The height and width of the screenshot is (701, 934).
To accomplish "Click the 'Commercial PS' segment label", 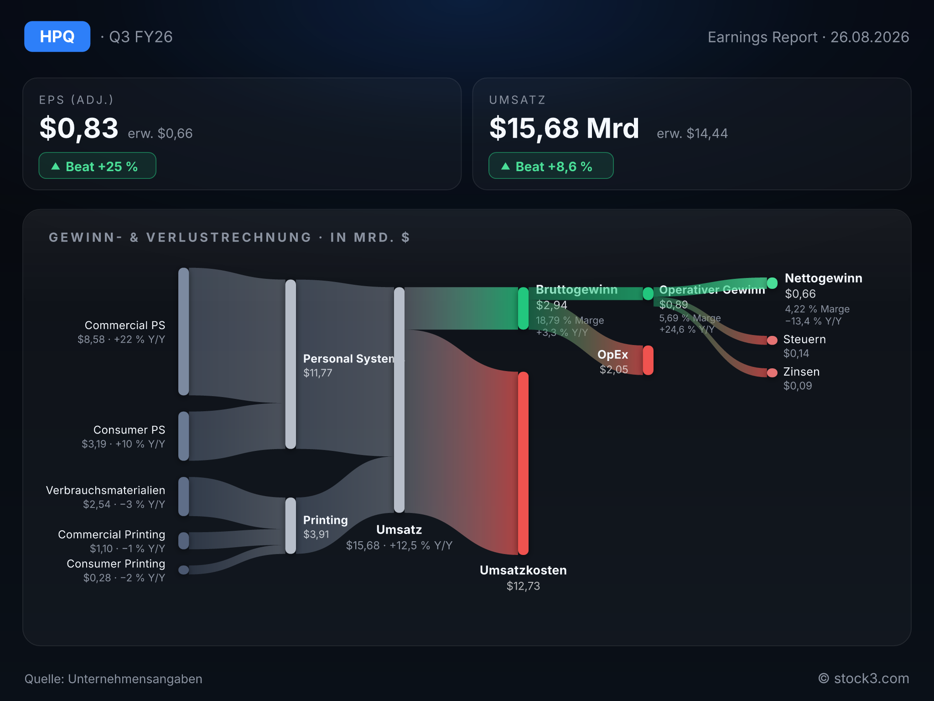I will pyautogui.click(x=125, y=325).
